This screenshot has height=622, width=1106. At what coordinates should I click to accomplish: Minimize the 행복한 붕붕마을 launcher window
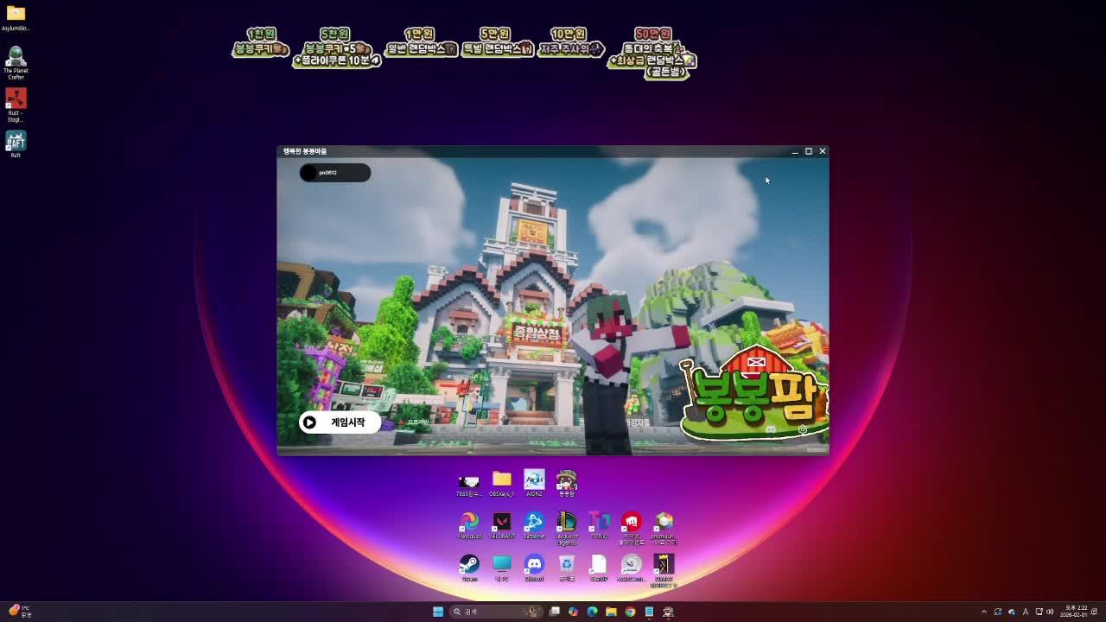(x=795, y=151)
